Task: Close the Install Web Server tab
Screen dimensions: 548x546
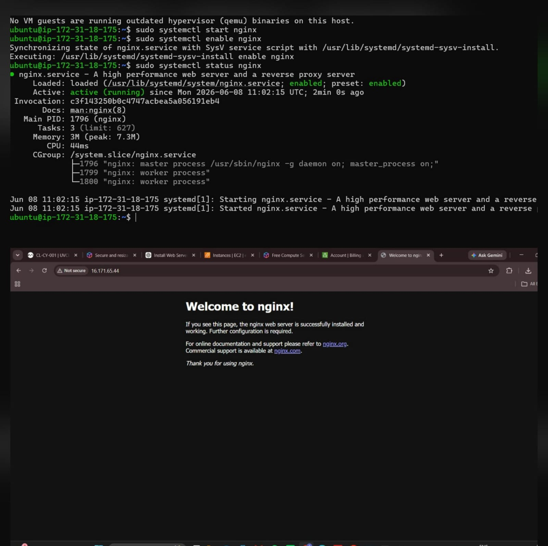Action: (194, 255)
